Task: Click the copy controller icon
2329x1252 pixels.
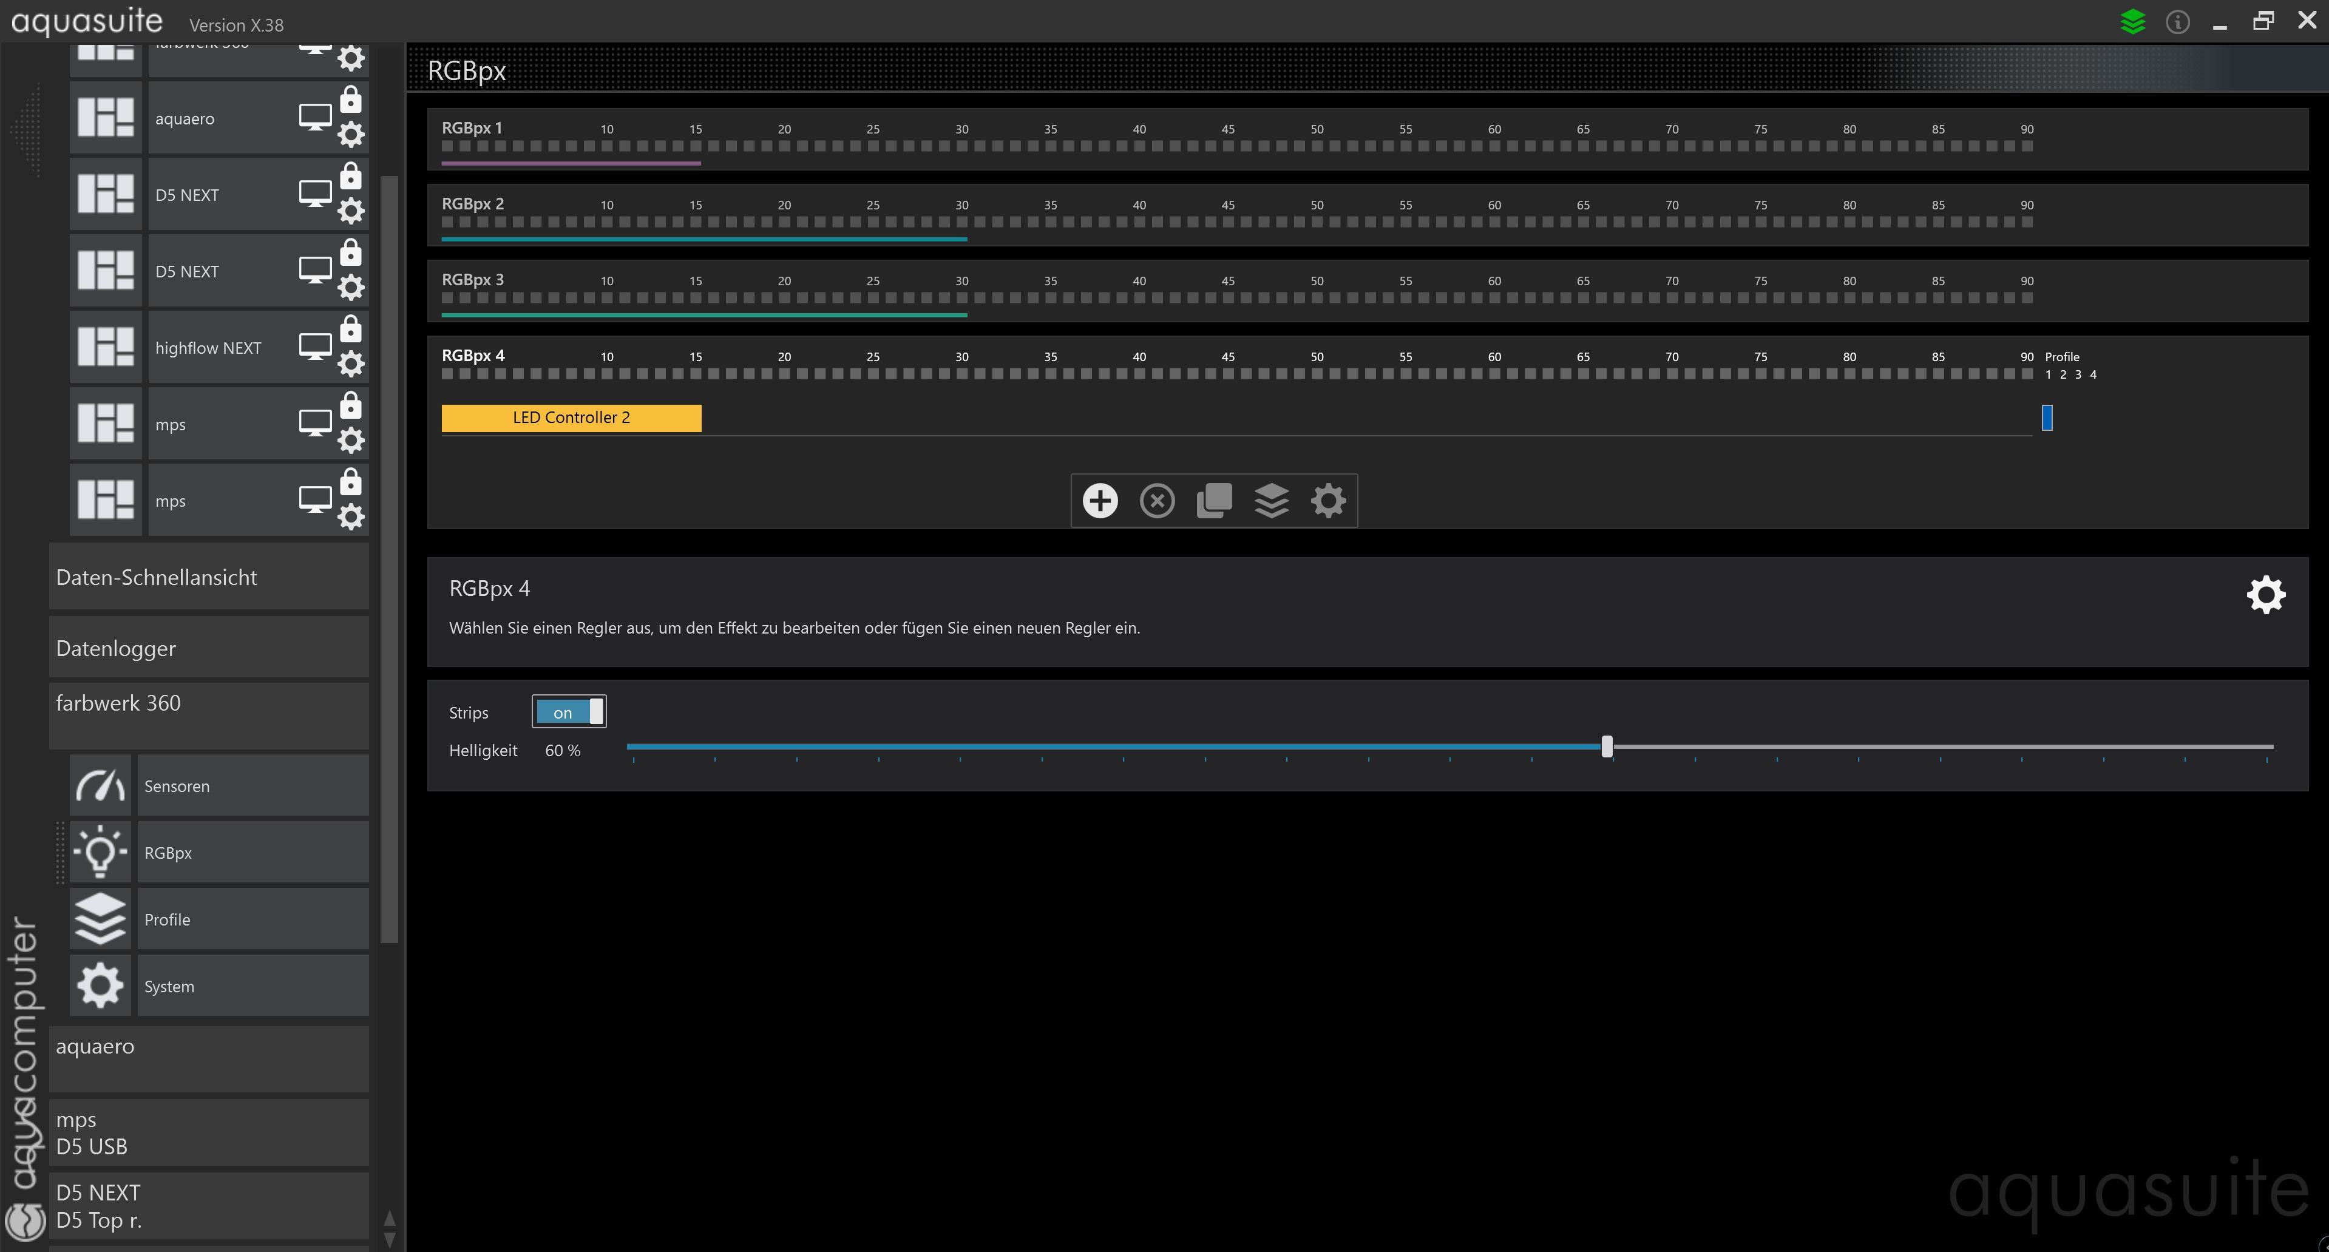Action: pos(1213,500)
